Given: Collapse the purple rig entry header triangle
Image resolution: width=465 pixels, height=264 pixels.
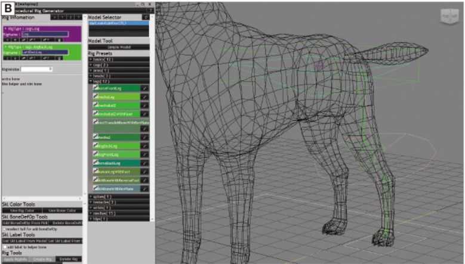Looking at the screenshot, I should point(5,29).
